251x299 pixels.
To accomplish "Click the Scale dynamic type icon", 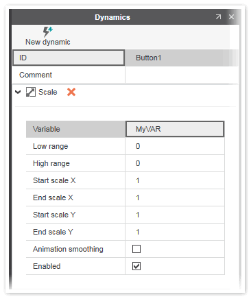I will (x=31, y=92).
